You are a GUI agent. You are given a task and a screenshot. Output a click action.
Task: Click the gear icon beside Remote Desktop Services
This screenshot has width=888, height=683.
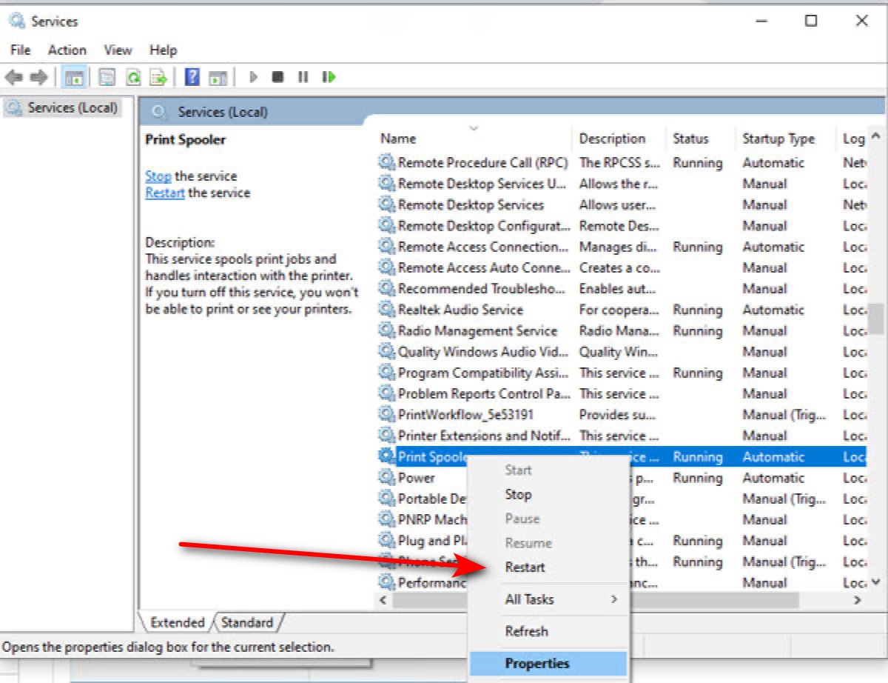pos(386,204)
